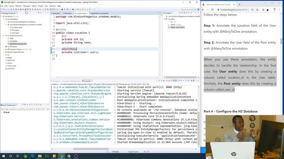Open the Source menu
Screen dimensions: 284x159
[x=12, y=6]
